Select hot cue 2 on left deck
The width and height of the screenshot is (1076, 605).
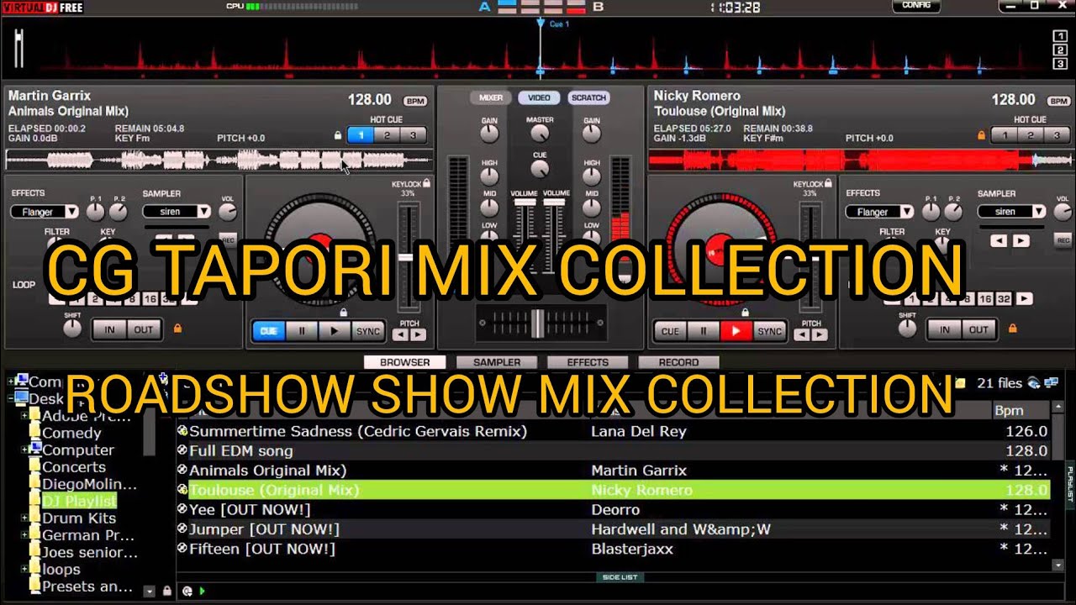tap(387, 135)
